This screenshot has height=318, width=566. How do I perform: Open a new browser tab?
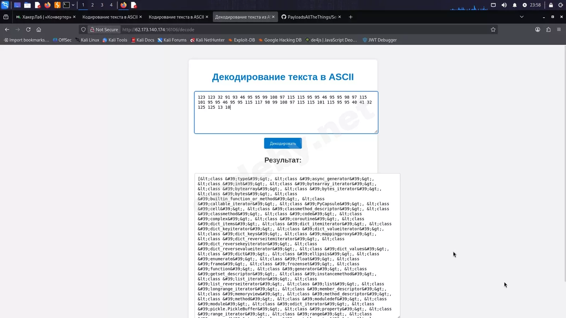point(351,17)
